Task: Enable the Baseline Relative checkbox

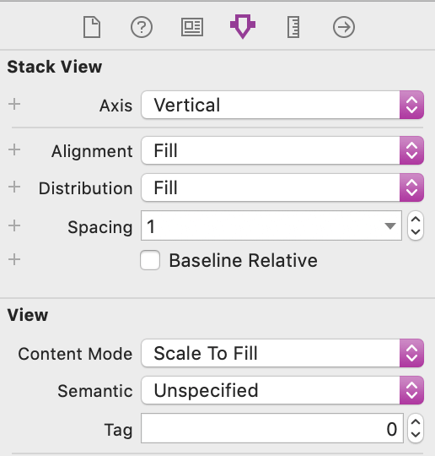Action: point(150,260)
